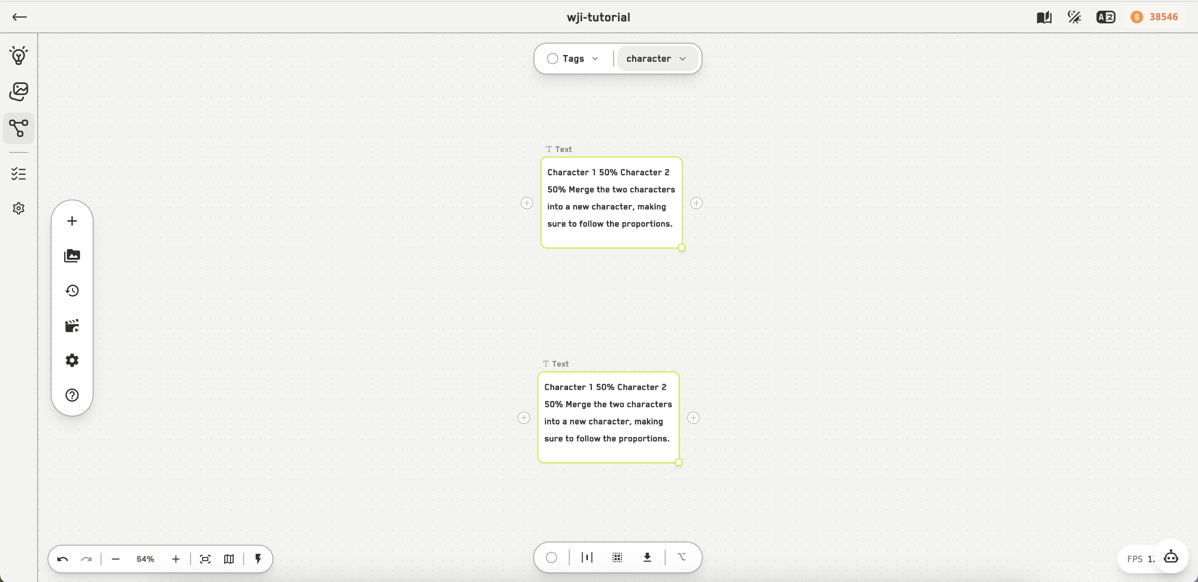1198x582 pixels.
Task: Open the tutorial book icon
Action: coord(1044,17)
